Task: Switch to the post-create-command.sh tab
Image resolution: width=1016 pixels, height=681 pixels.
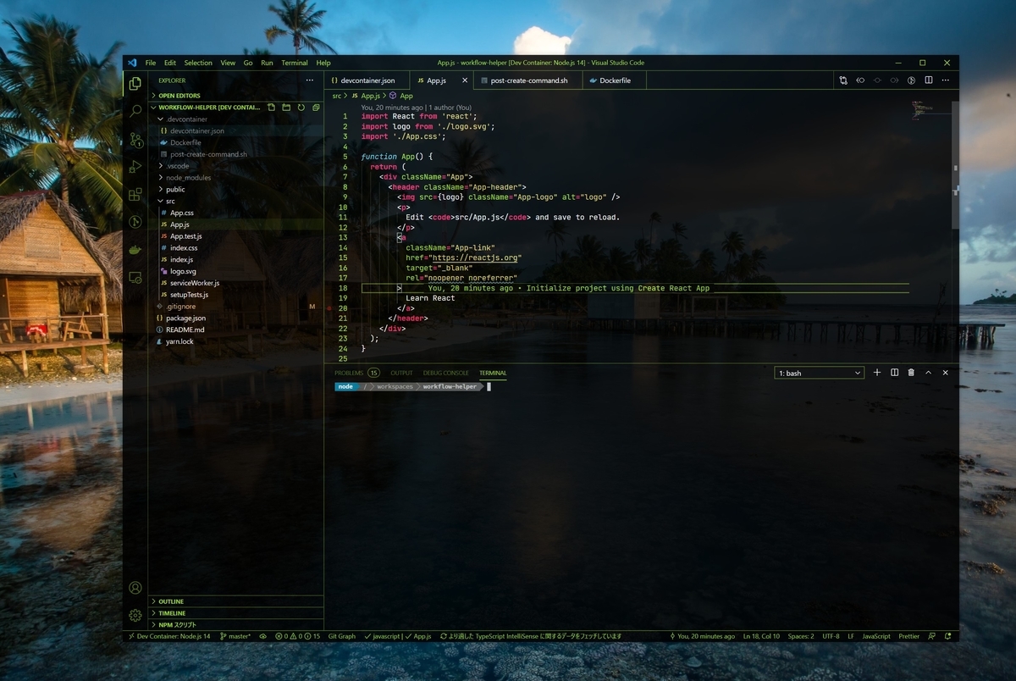Action: coord(527,80)
